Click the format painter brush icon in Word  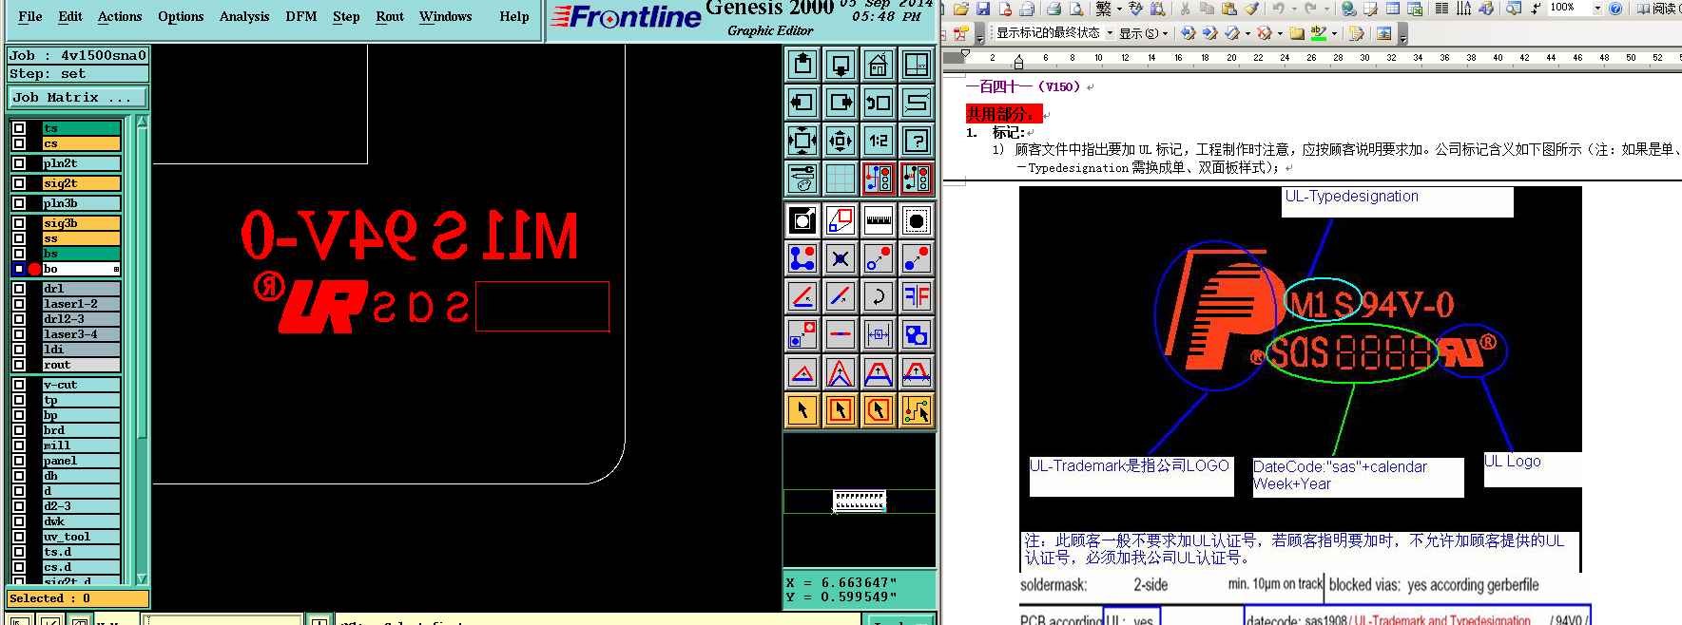(x=1252, y=9)
